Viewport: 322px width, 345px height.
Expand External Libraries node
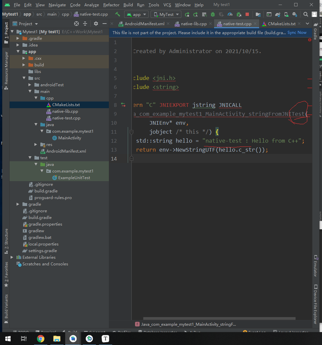12,257
